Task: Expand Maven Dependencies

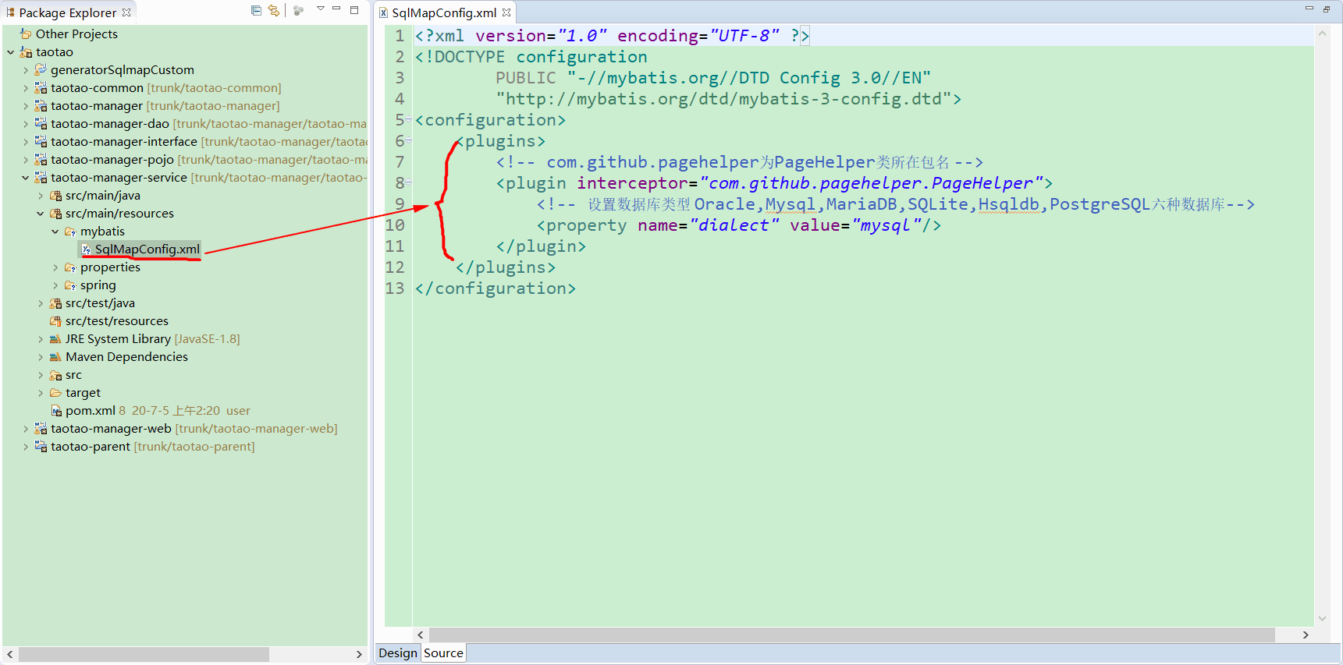Action: [x=41, y=357]
